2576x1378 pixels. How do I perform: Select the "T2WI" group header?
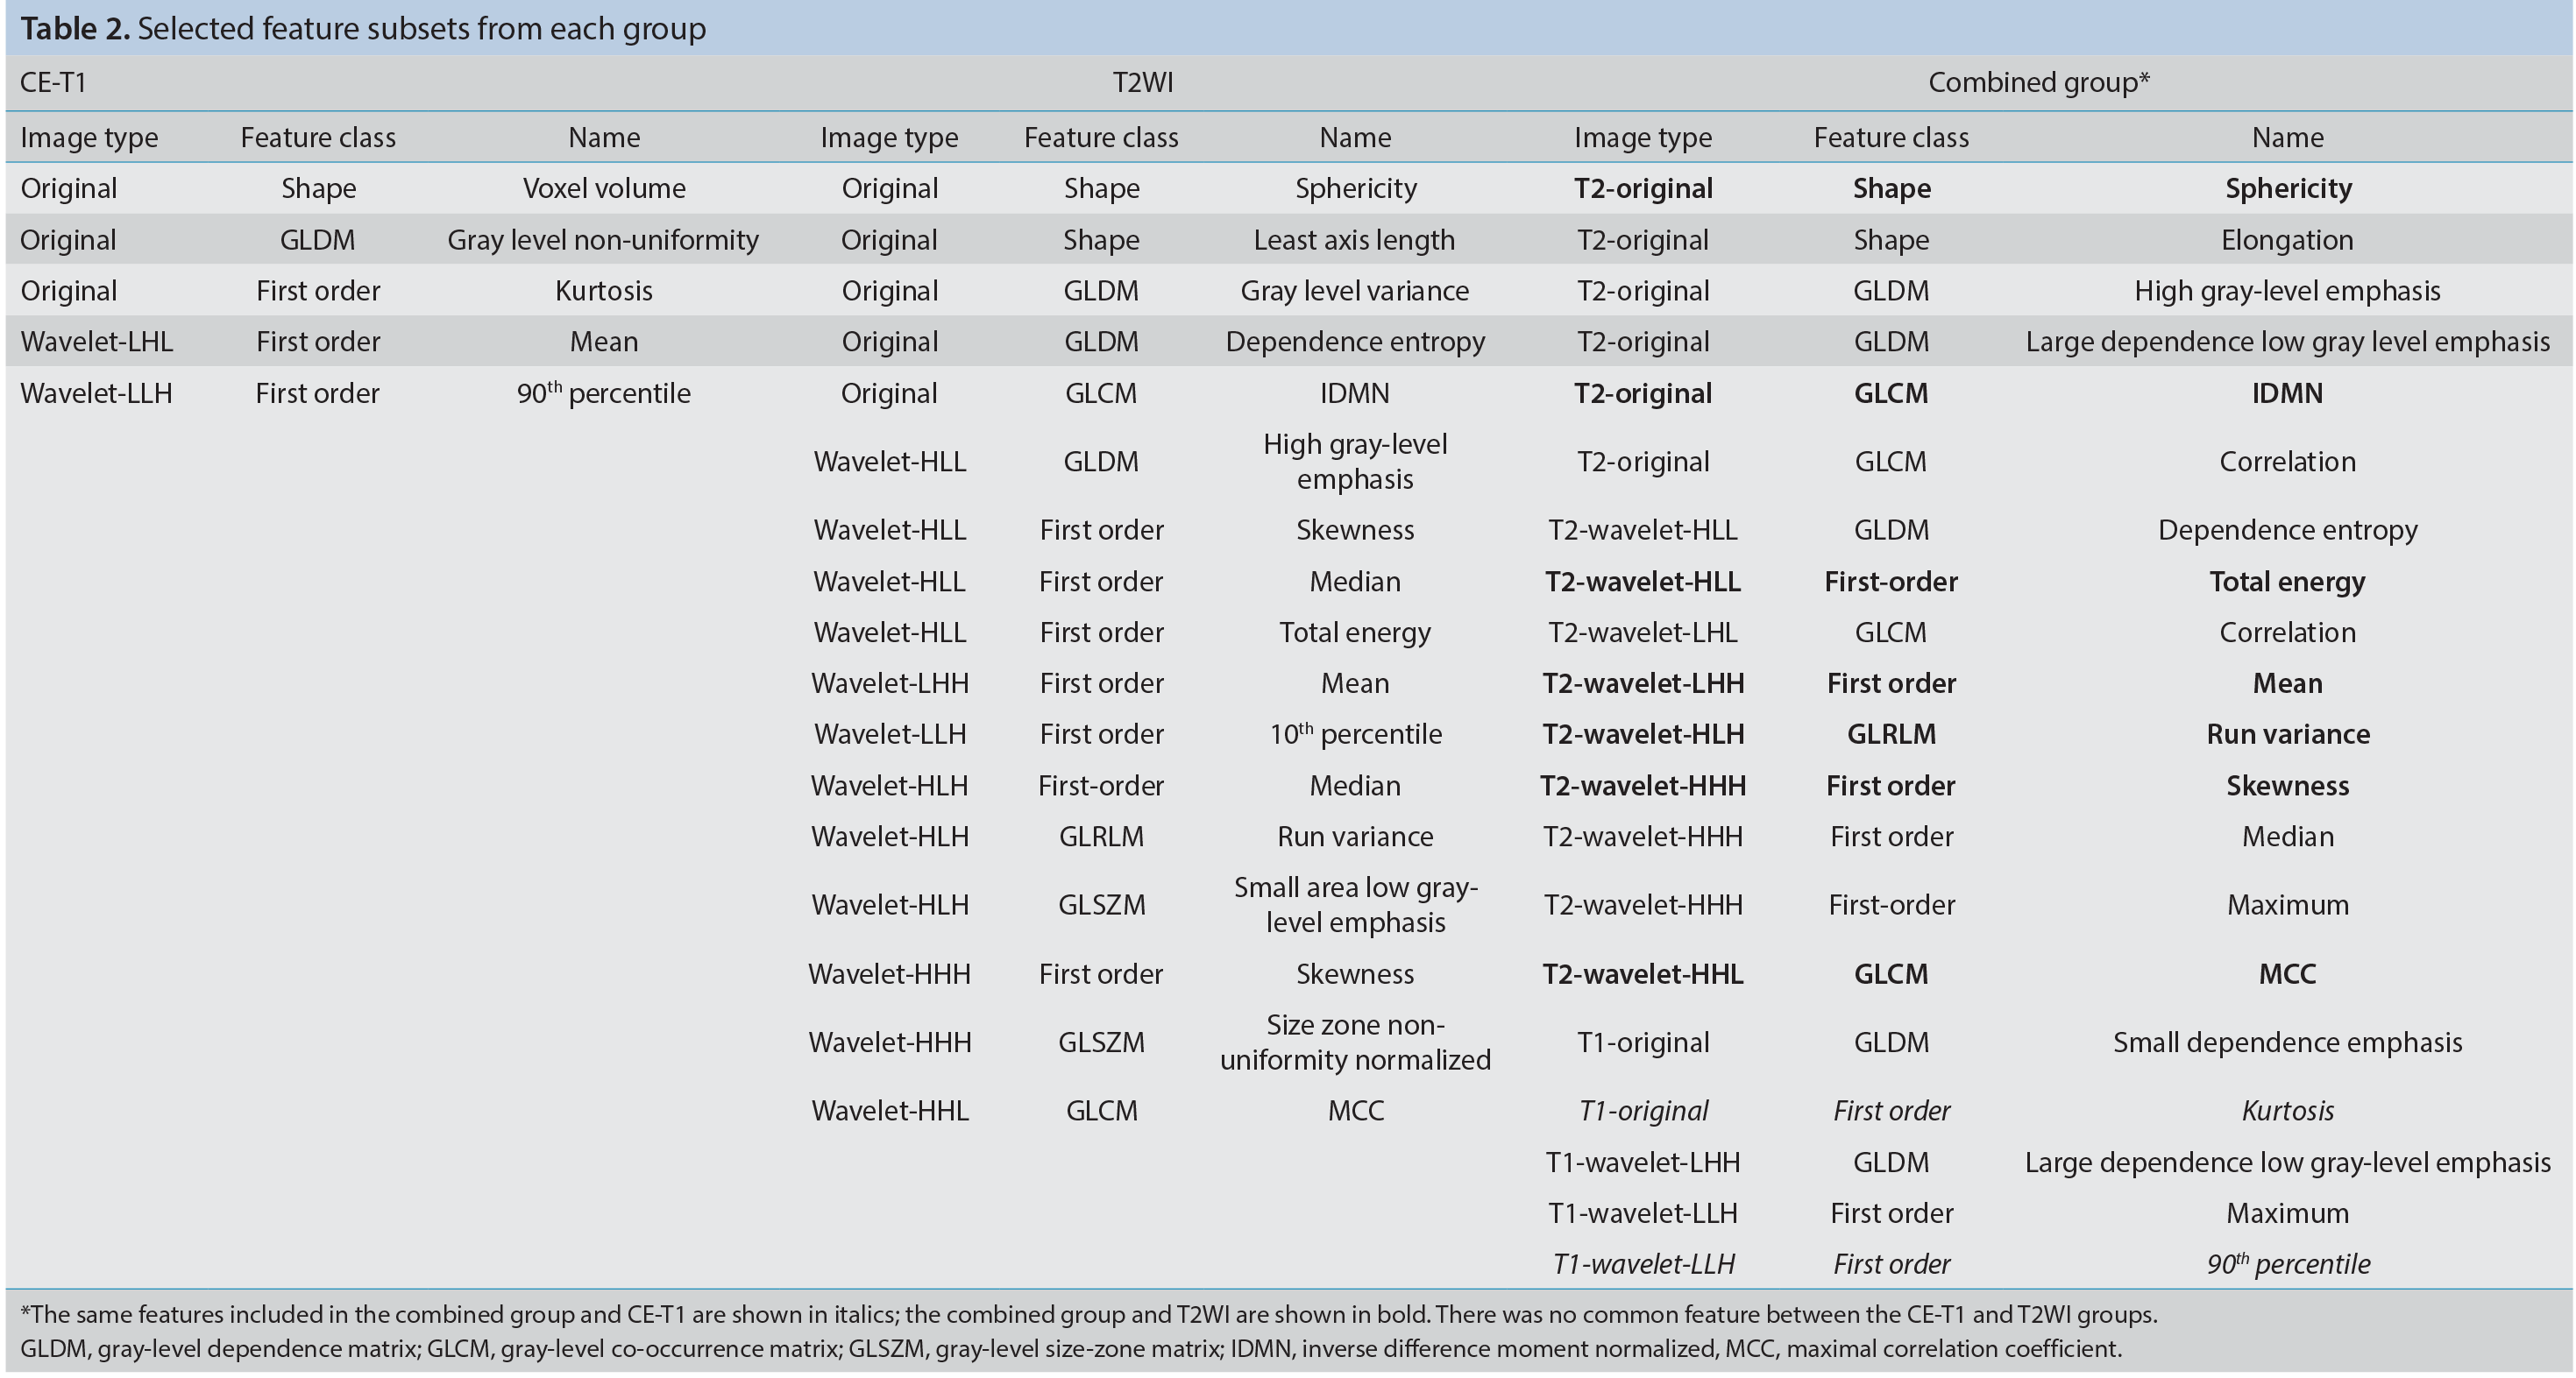[x=1143, y=82]
